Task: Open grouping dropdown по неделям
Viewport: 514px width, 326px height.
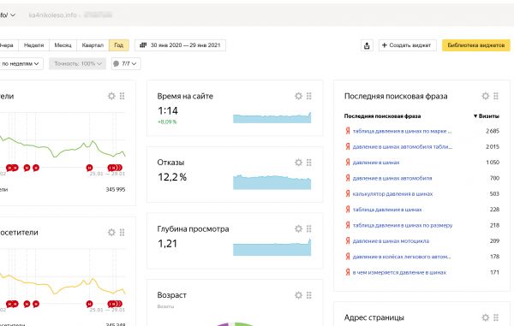Action: [x=21, y=63]
